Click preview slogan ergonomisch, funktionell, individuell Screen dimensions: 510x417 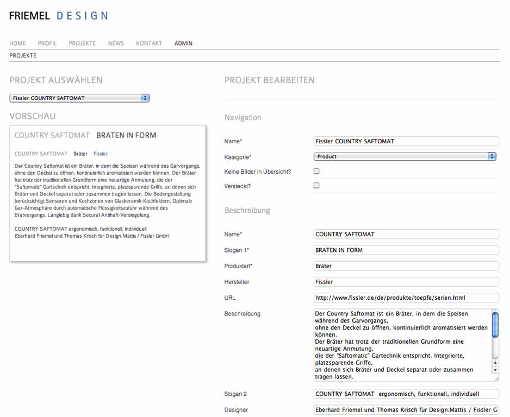click(x=108, y=229)
